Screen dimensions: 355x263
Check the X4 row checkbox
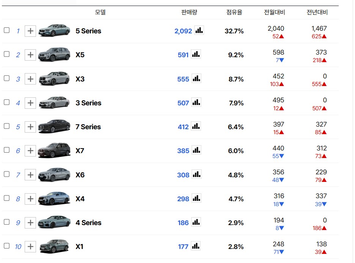point(6,198)
